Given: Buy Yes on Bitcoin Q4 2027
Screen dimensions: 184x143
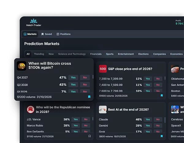Looking at the screenshot, I should point(73,77).
